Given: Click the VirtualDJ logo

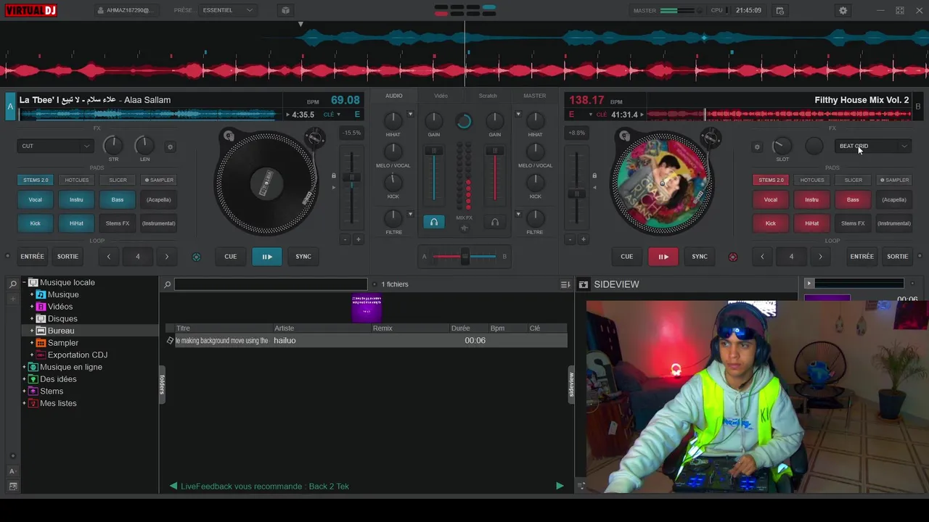Looking at the screenshot, I should (x=30, y=10).
